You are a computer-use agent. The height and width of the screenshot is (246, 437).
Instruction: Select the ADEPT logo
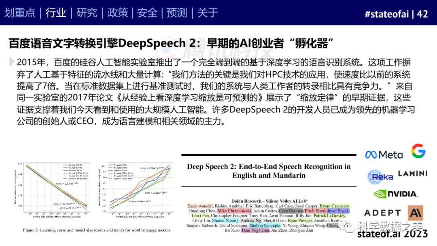point(382,213)
